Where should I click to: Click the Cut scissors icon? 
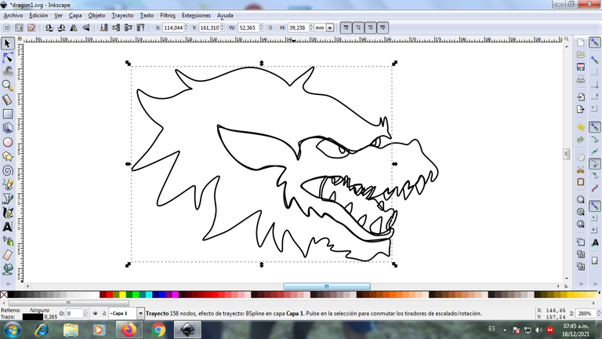[581, 169]
